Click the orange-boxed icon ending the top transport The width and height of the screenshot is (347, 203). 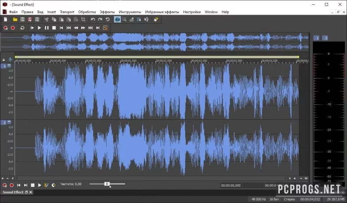(x=105, y=28)
